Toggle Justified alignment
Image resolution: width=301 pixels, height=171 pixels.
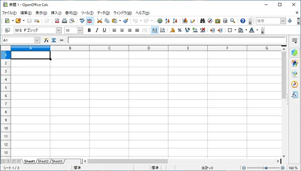point(137,30)
